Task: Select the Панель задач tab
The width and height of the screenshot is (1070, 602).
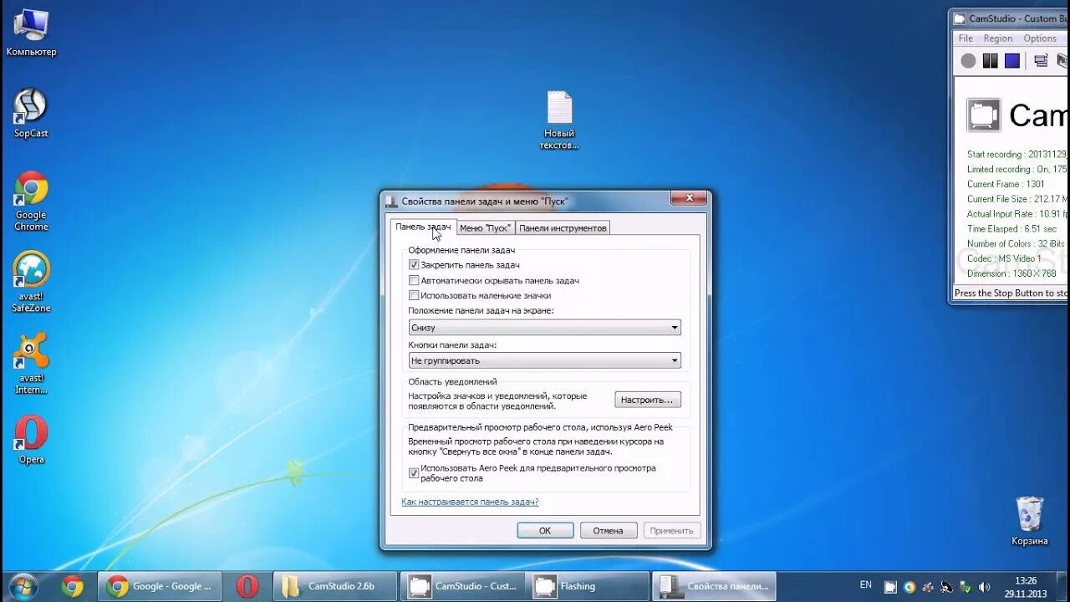Action: 423,227
